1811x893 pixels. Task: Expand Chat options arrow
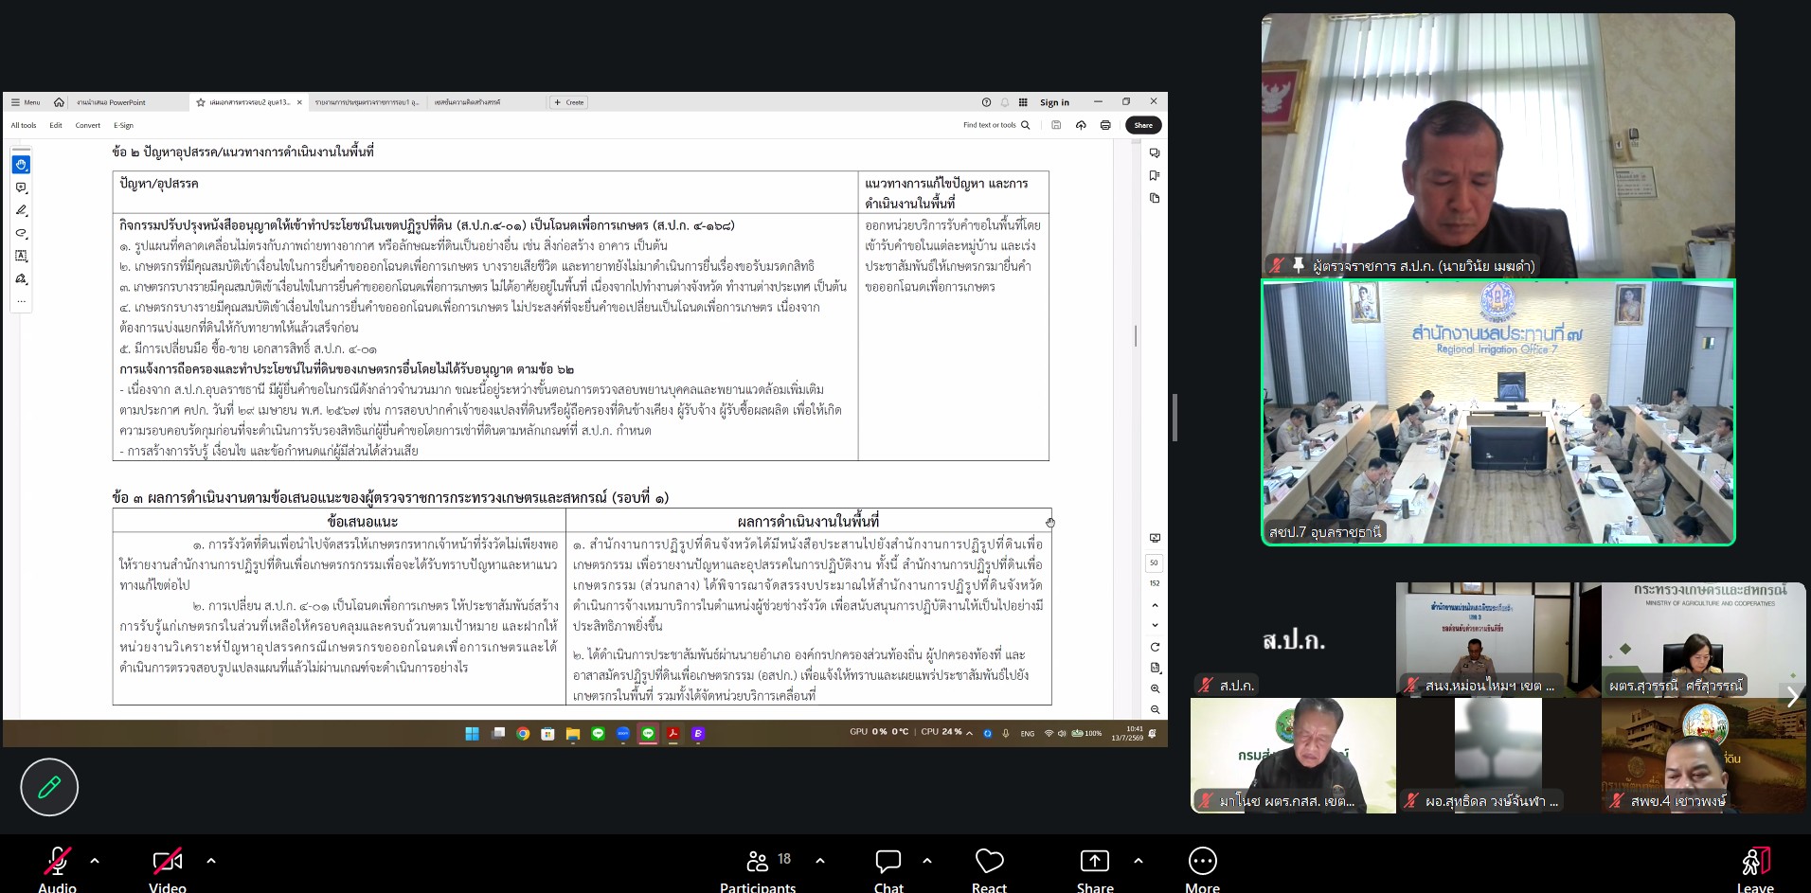point(927,861)
